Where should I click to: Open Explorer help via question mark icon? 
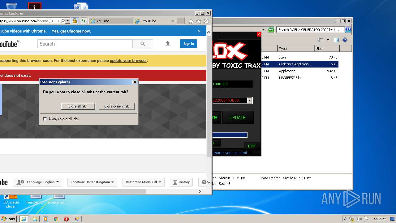pyautogui.click(x=345, y=40)
